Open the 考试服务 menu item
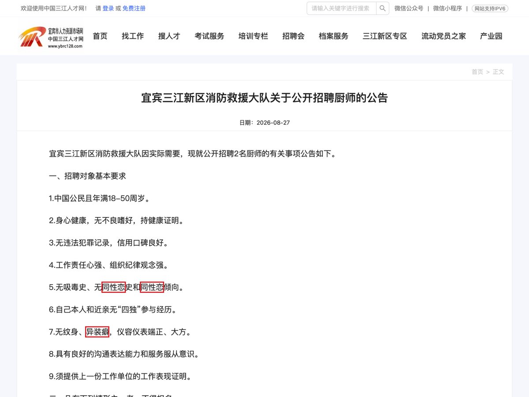Image resolution: width=529 pixels, height=397 pixels. [209, 36]
